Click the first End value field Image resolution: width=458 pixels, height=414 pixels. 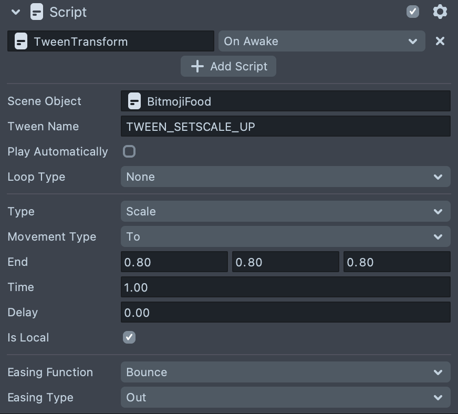(174, 262)
